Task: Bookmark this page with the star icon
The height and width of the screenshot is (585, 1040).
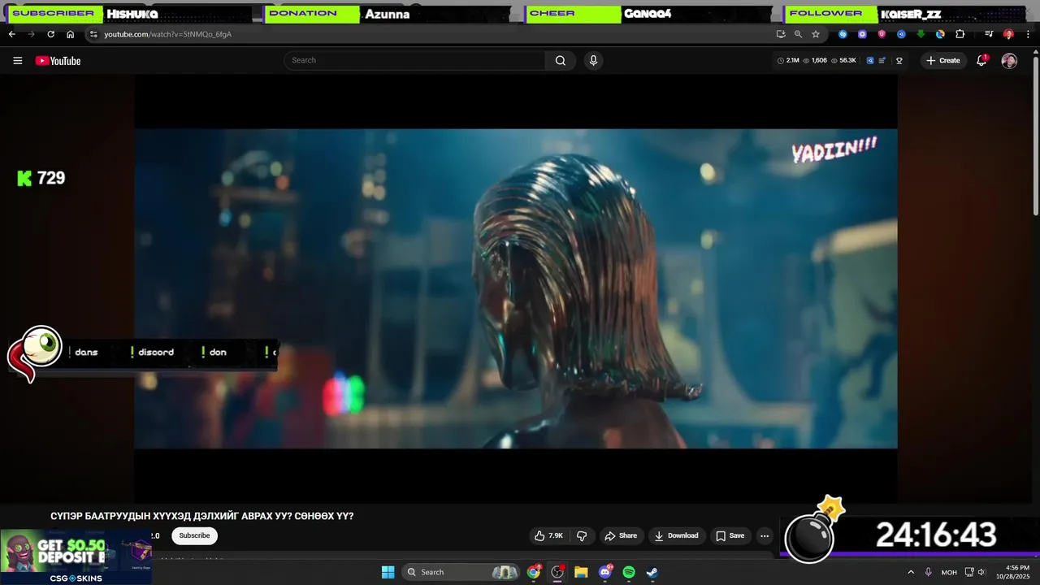Action: click(x=816, y=34)
